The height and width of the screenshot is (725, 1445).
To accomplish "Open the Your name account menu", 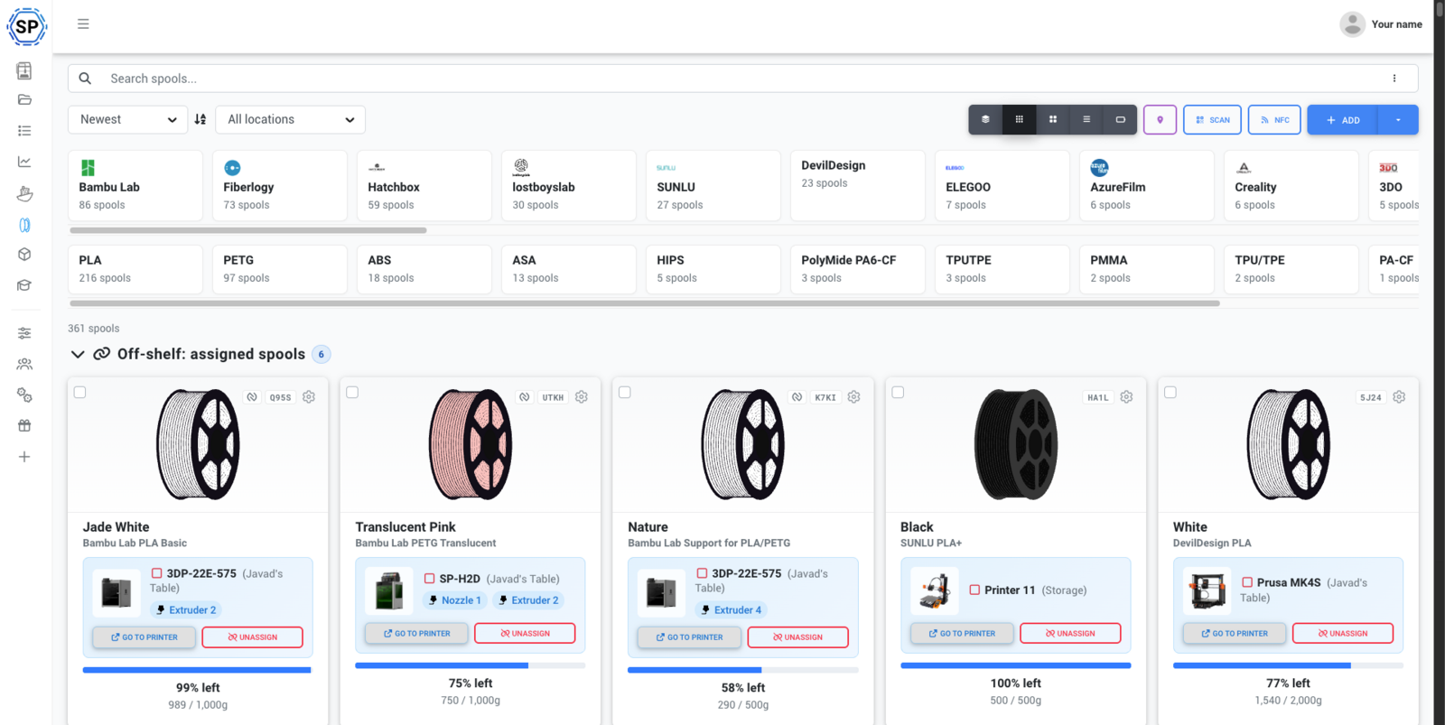I will [1381, 24].
